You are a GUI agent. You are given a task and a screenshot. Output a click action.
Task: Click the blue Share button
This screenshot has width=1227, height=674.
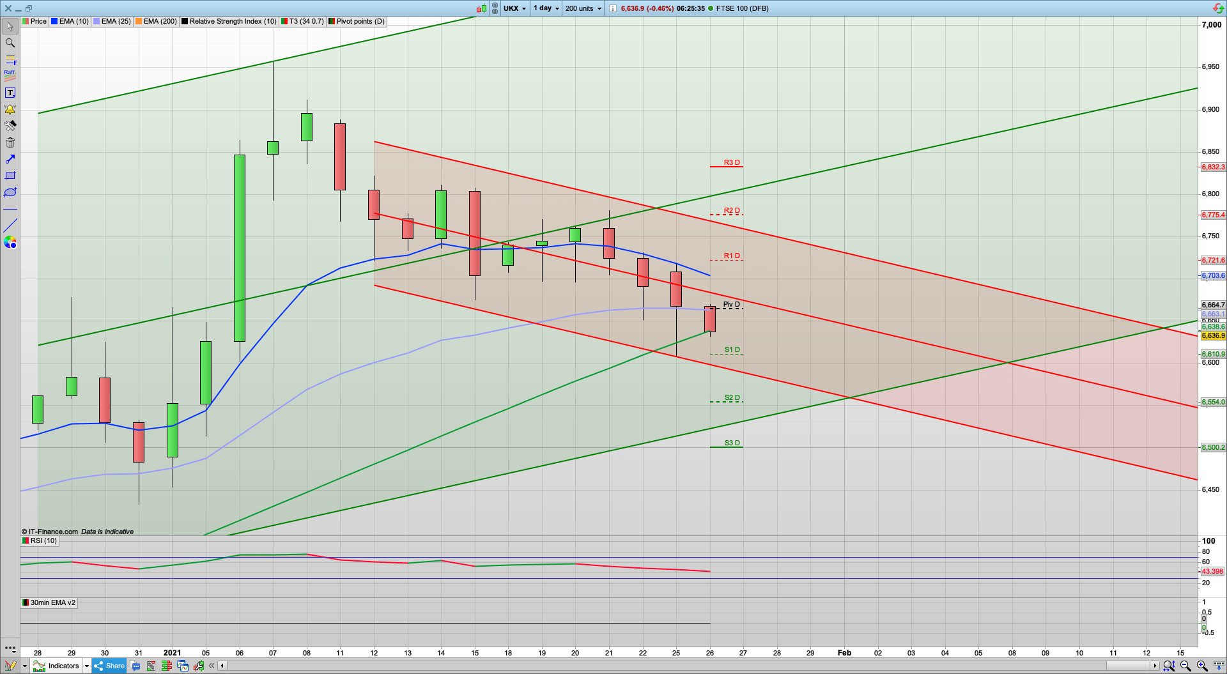[109, 666]
